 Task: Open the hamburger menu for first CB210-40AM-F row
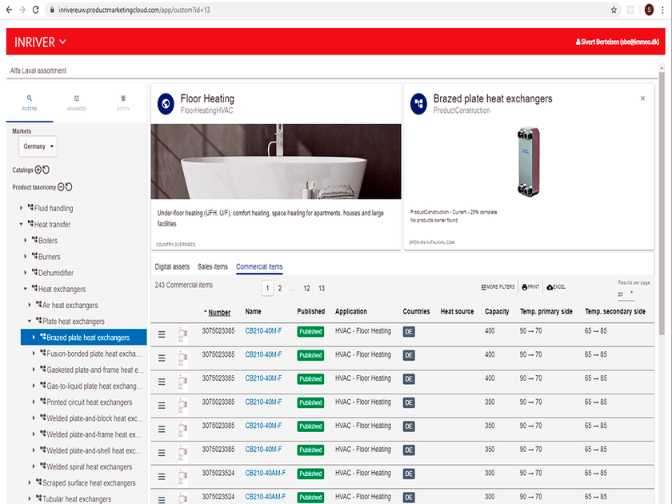162,476
